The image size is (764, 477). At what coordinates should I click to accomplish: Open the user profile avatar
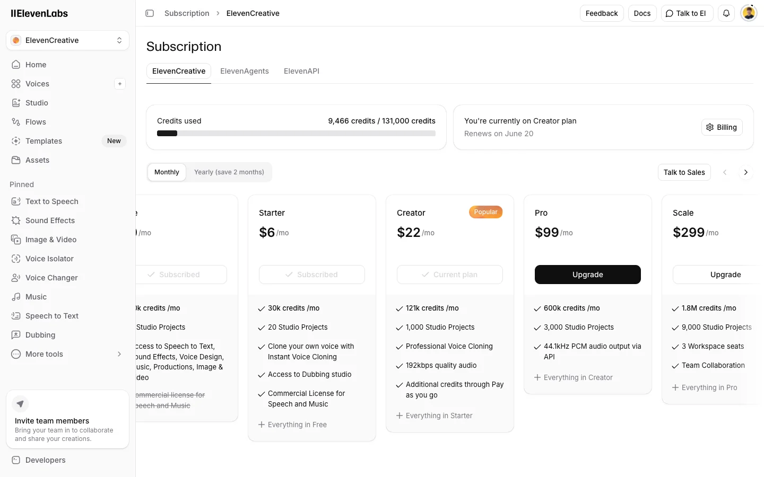[x=749, y=13]
